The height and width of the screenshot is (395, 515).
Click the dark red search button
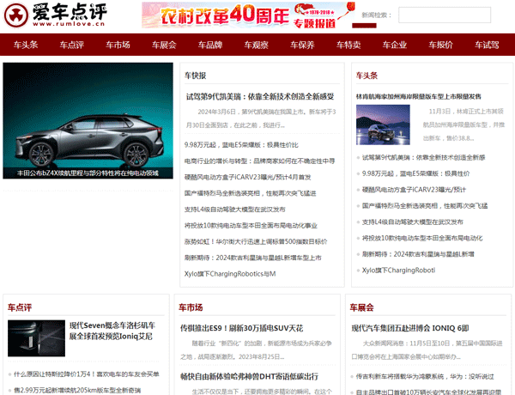(x=364, y=25)
